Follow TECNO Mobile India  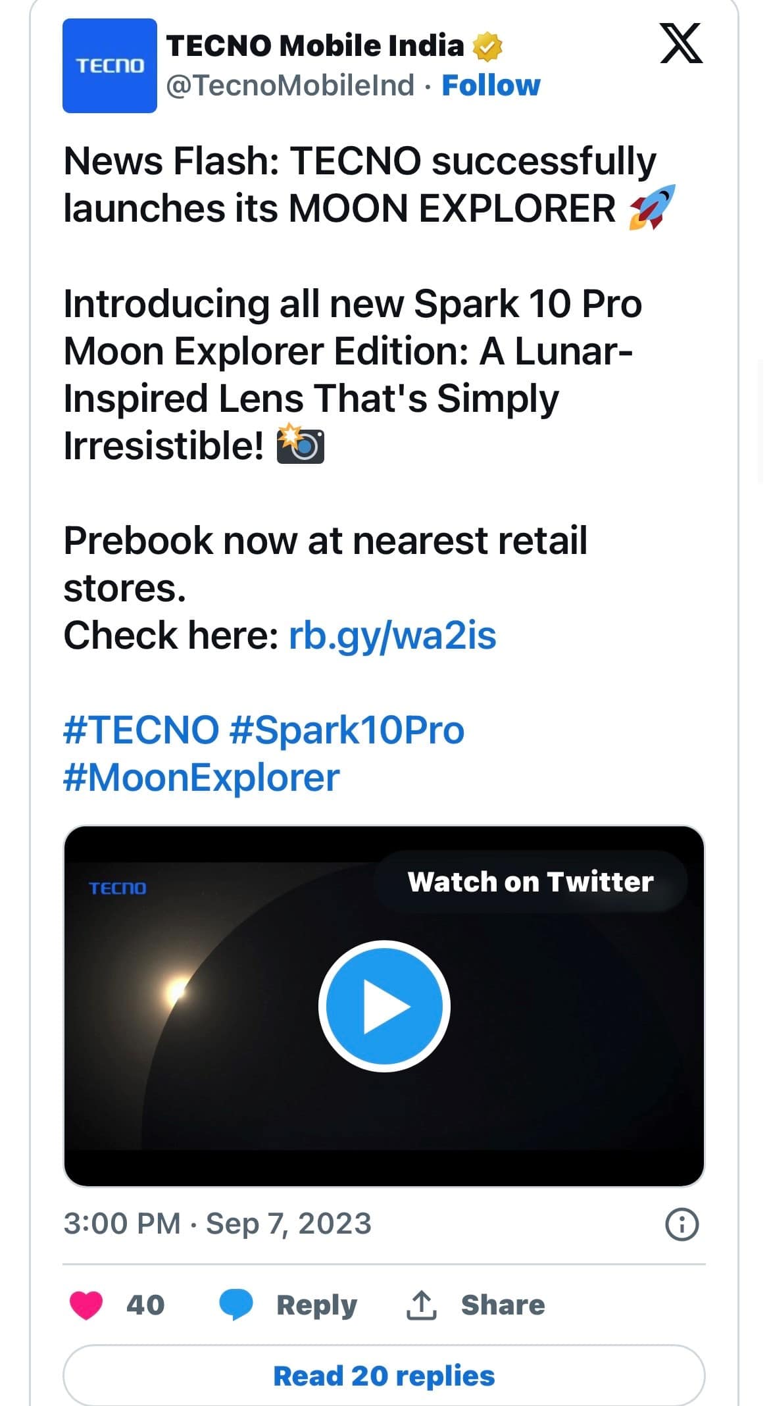pos(491,86)
